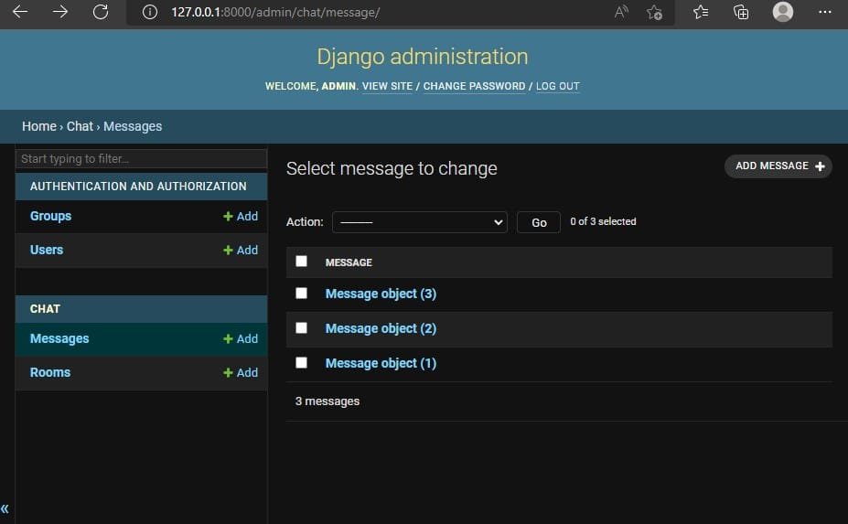Click the sidebar filter text field

click(x=141, y=159)
